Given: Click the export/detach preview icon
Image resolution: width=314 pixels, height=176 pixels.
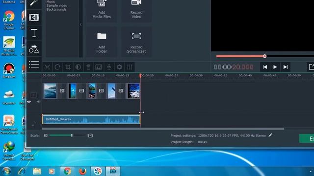Looking at the screenshot, I should point(311,67).
